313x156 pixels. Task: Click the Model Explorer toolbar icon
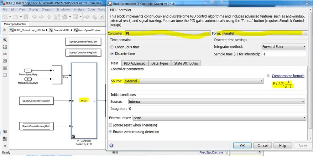click(75, 17)
